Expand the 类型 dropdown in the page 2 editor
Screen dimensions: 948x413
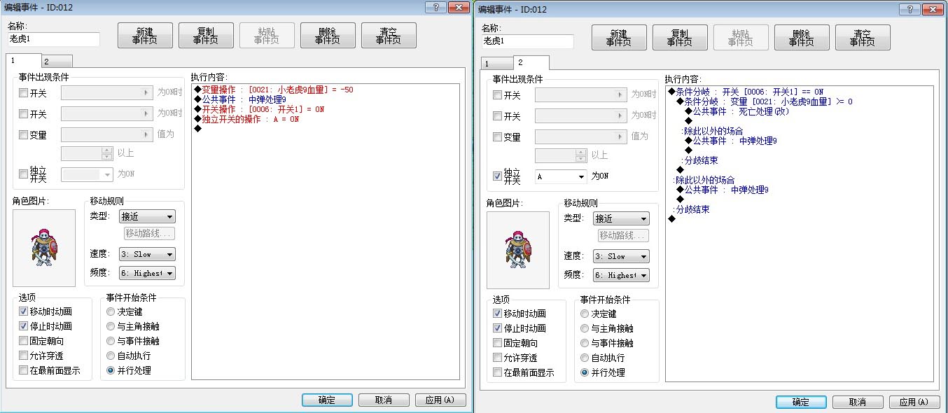tap(621, 218)
